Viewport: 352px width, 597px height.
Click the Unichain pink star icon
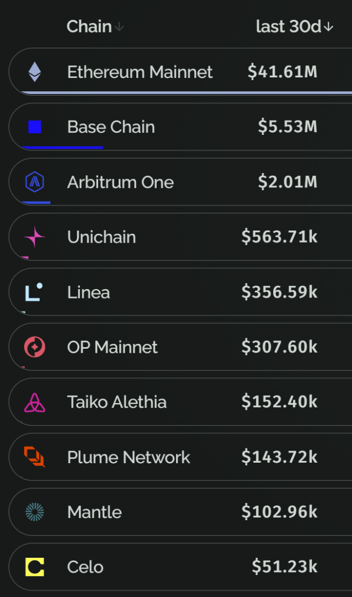tap(35, 237)
